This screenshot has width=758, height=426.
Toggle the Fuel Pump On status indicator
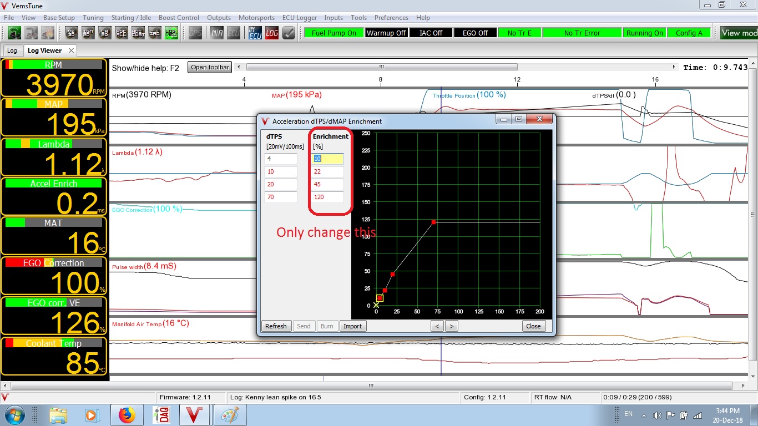(x=333, y=33)
